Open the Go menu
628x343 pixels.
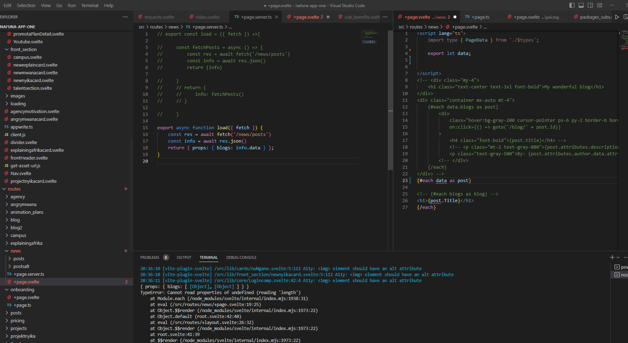click(59, 5)
